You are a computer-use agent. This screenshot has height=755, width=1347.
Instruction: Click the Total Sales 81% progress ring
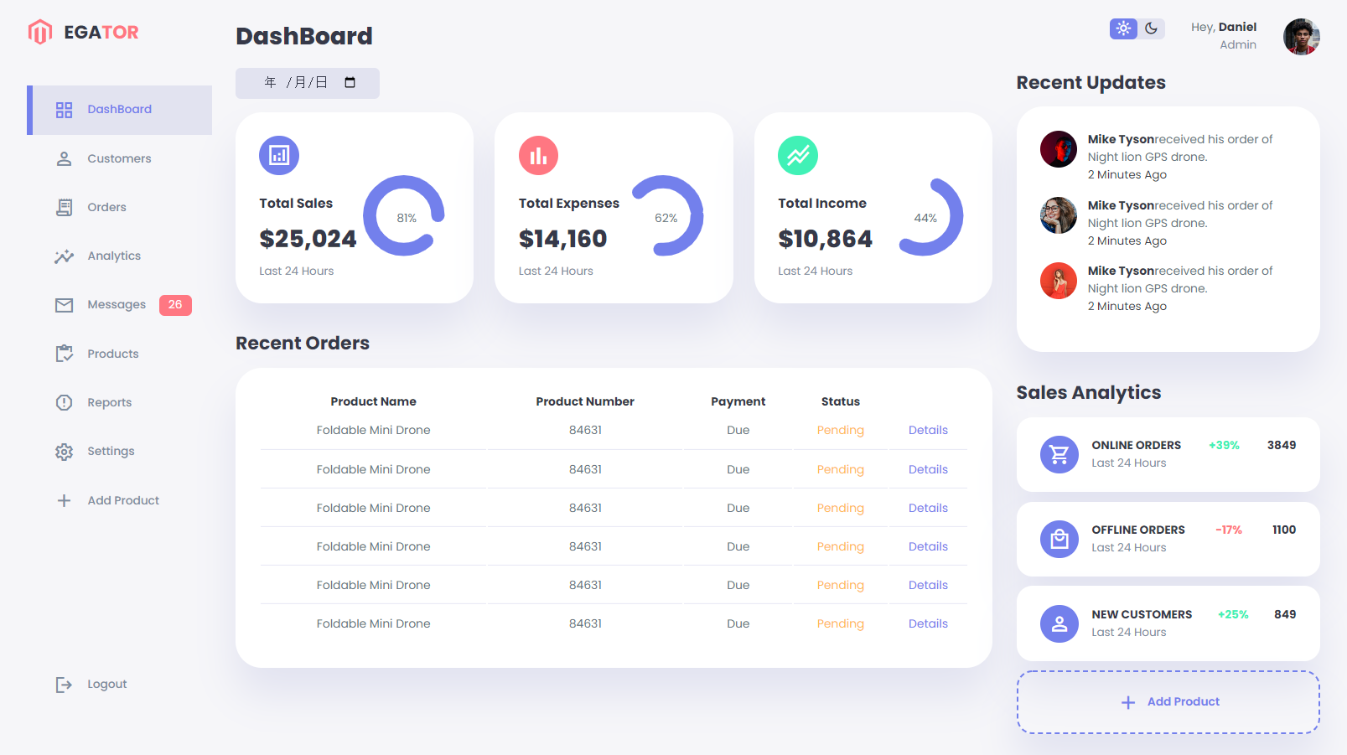coord(404,215)
